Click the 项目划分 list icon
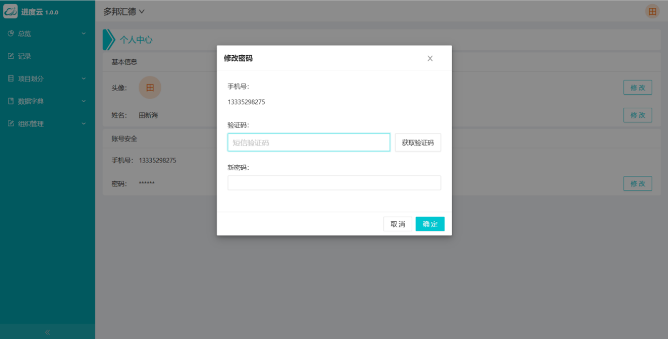668x339 pixels. (10, 79)
